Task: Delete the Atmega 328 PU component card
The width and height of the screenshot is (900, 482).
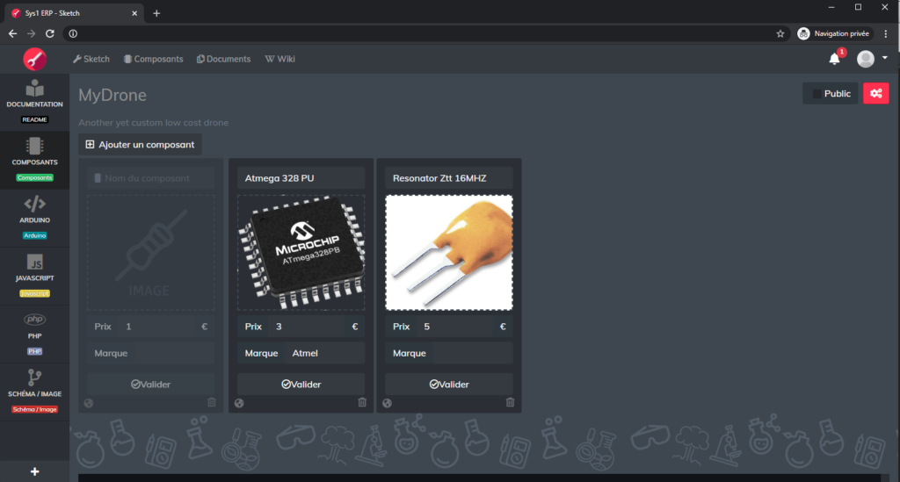Action: coord(362,402)
